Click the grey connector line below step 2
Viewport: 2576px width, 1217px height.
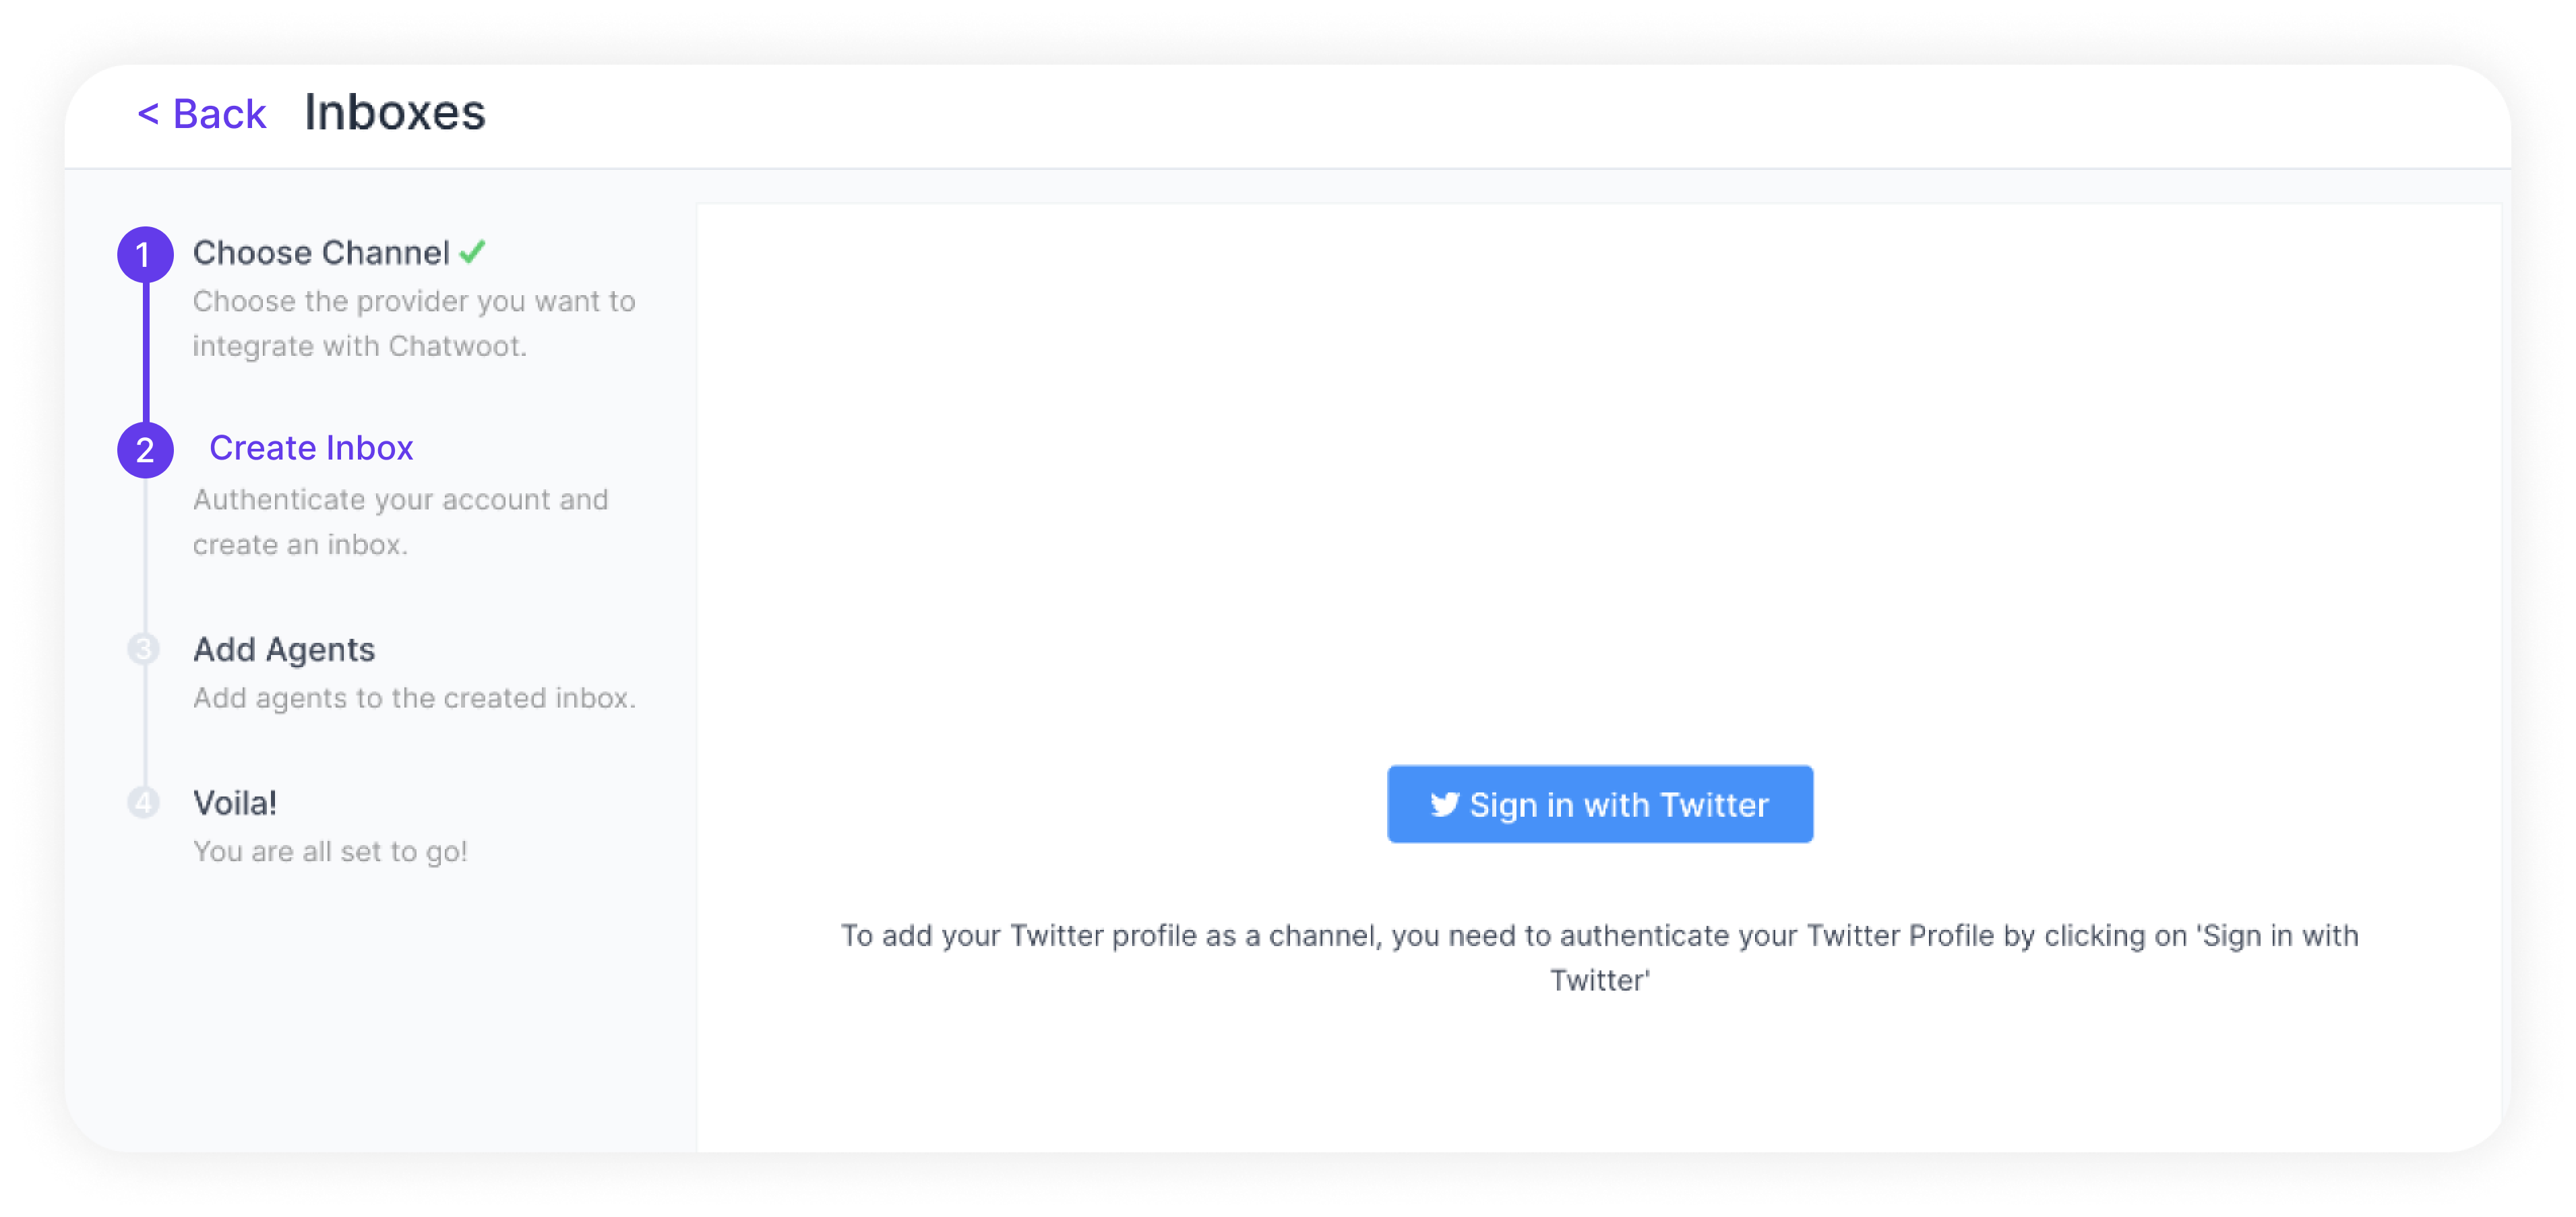(145, 555)
